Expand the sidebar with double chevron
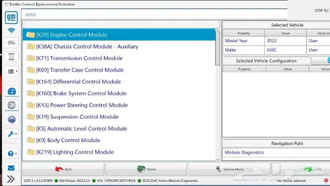The image size is (330, 186). click(x=11, y=179)
